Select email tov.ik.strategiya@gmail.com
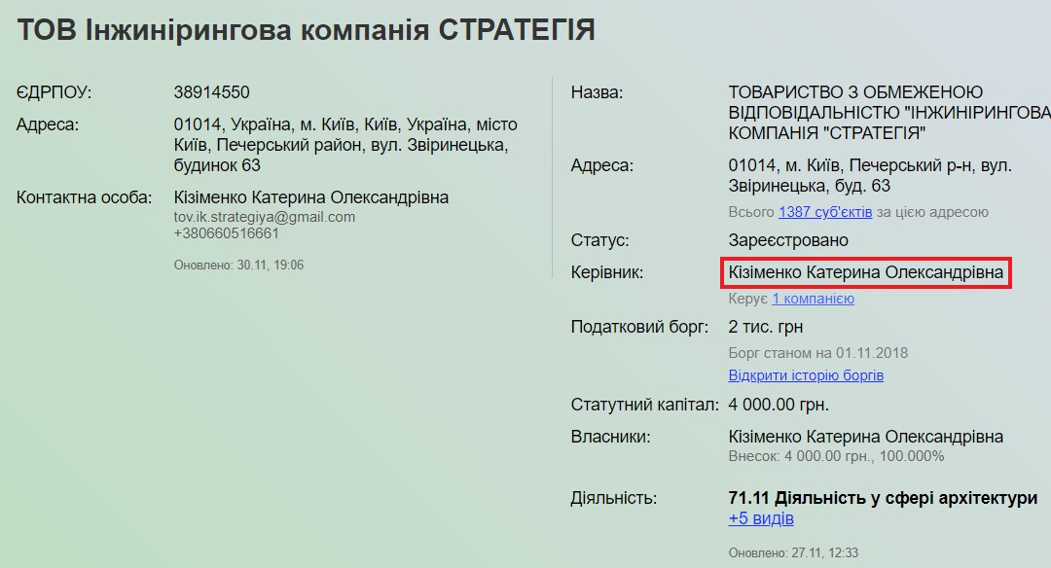Viewport: 1051px width, 568px height. point(264,217)
